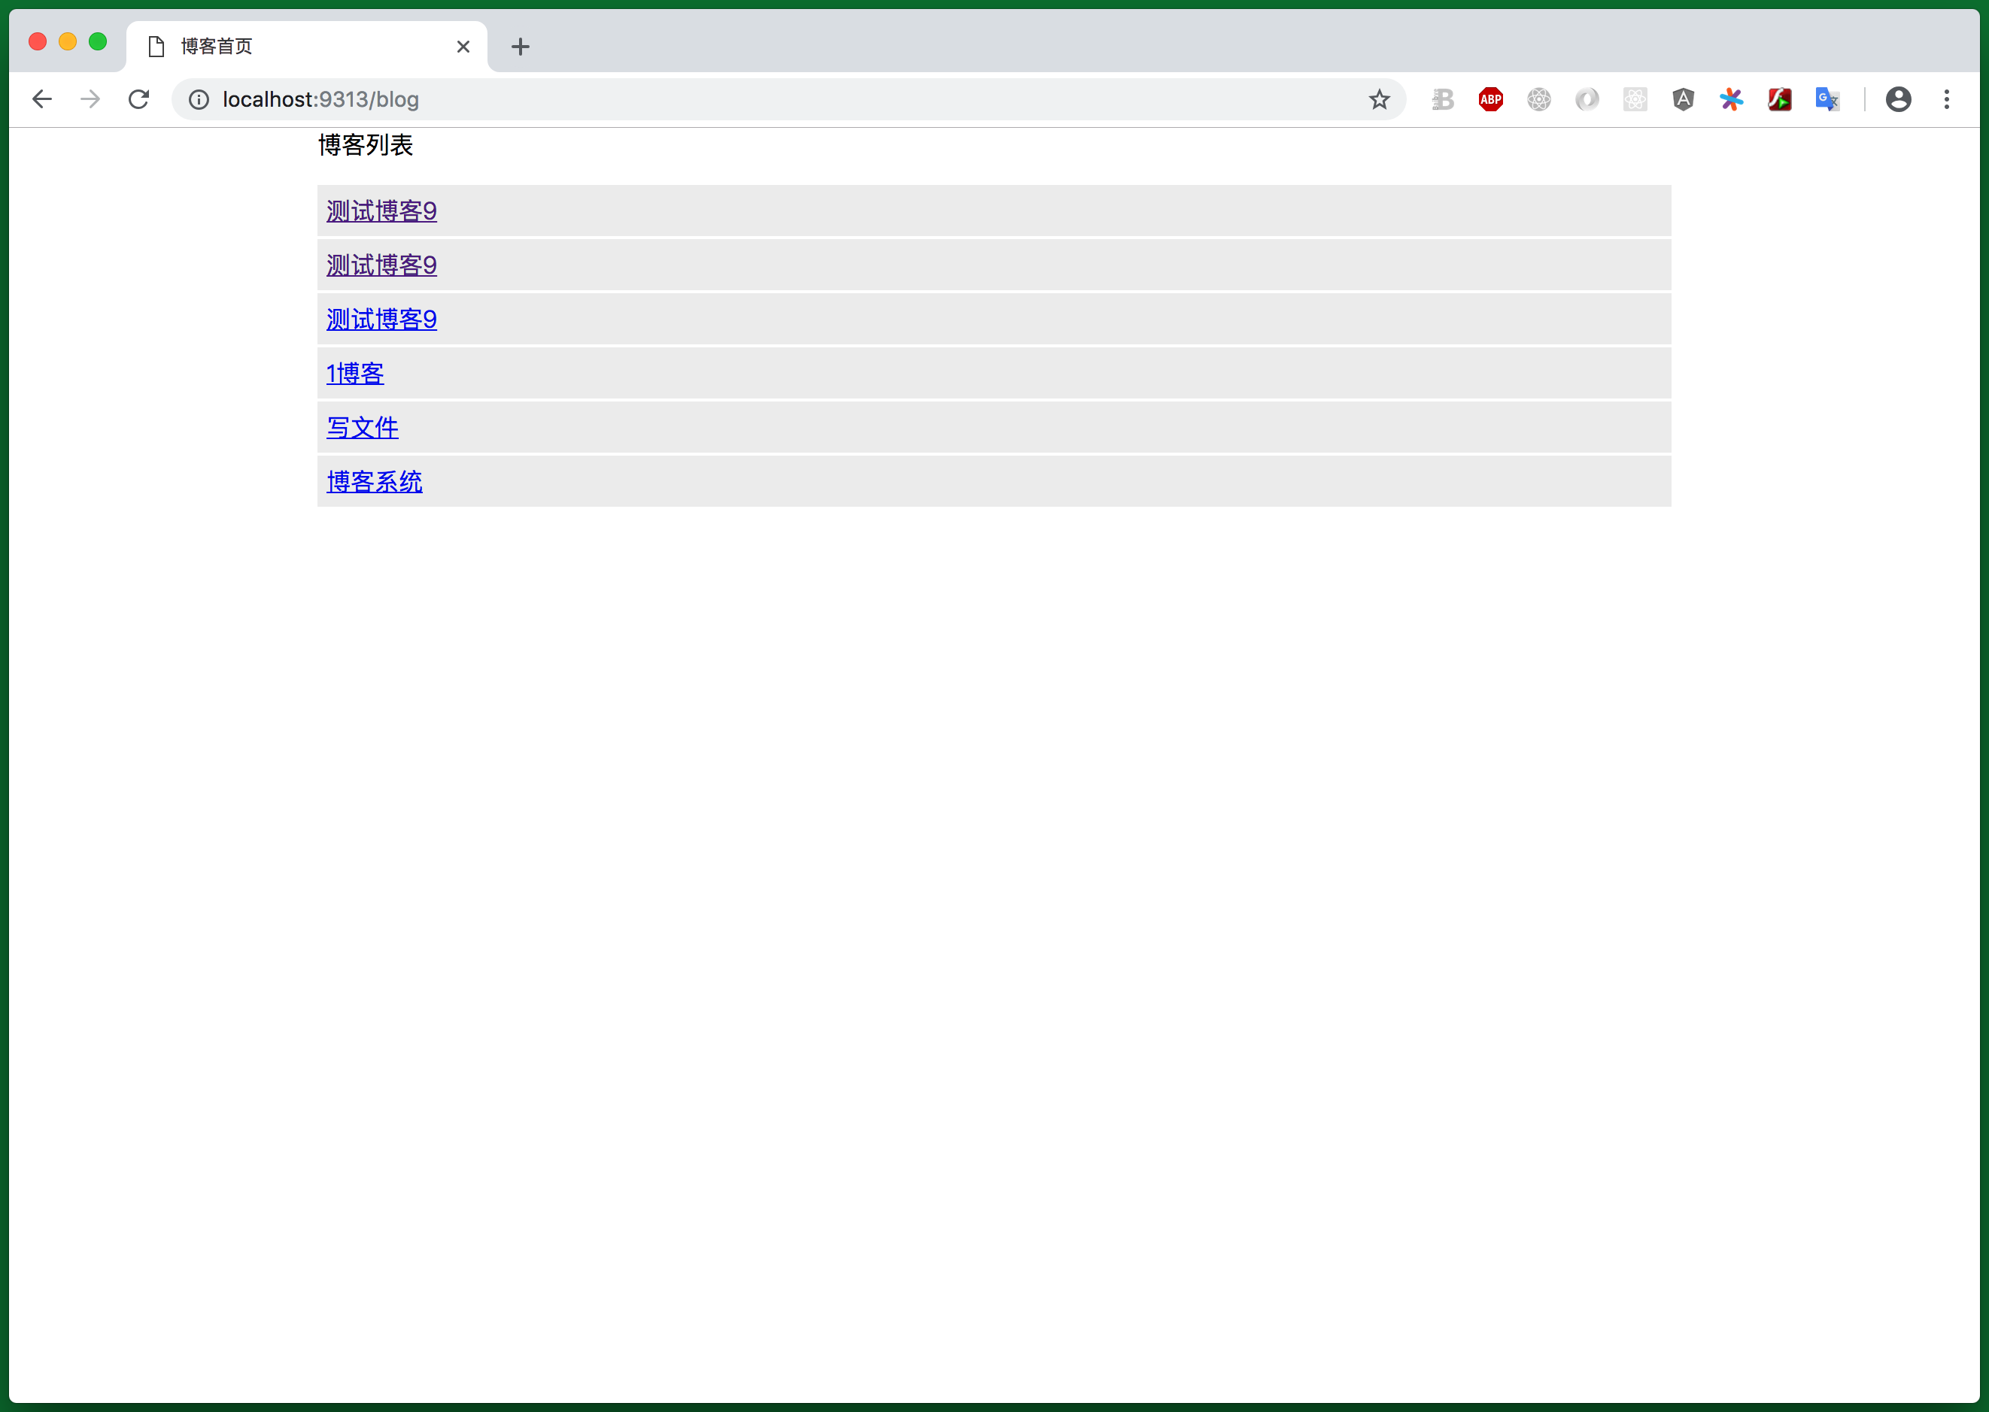View site information for localhost
Image resolution: width=1989 pixels, height=1412 pixels.
199,99
